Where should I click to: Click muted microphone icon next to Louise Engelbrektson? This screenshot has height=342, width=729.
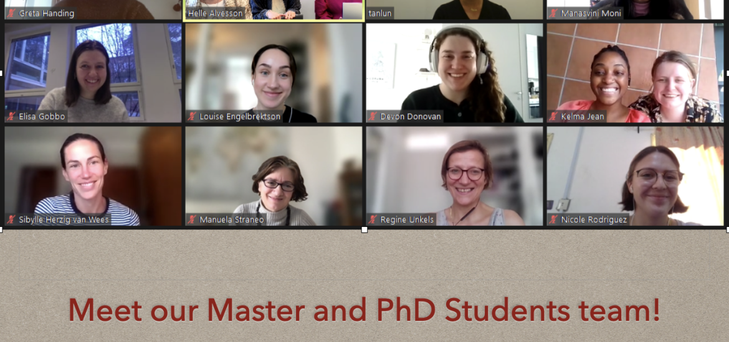[x=192, y=116]
